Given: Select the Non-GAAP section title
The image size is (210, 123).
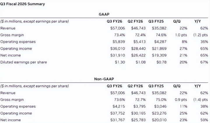Looking at the screenshot, I should tap(104, 79).
